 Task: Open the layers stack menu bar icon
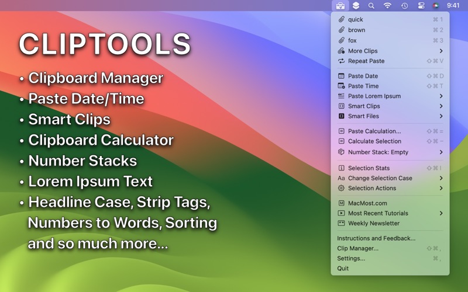click(x=356, y=6)
